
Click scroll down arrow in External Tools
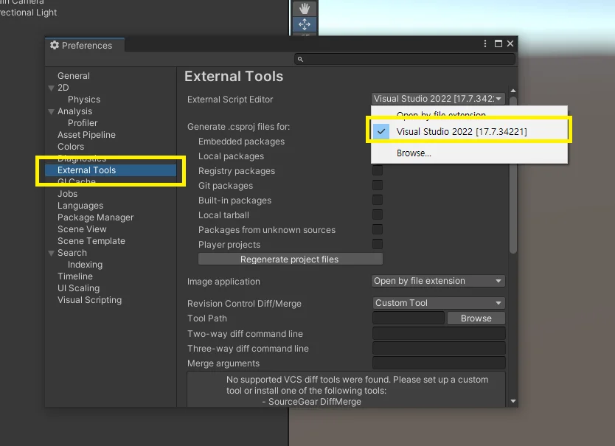pyautogui.click(x=513, y=401)
